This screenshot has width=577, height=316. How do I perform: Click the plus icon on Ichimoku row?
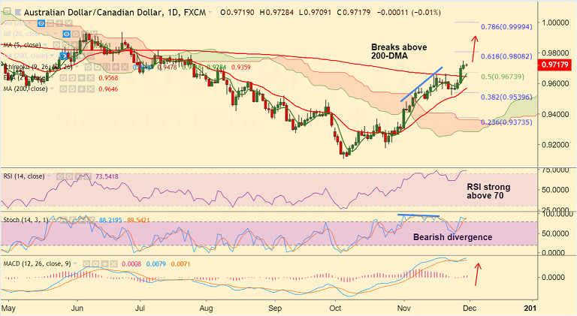116,67
